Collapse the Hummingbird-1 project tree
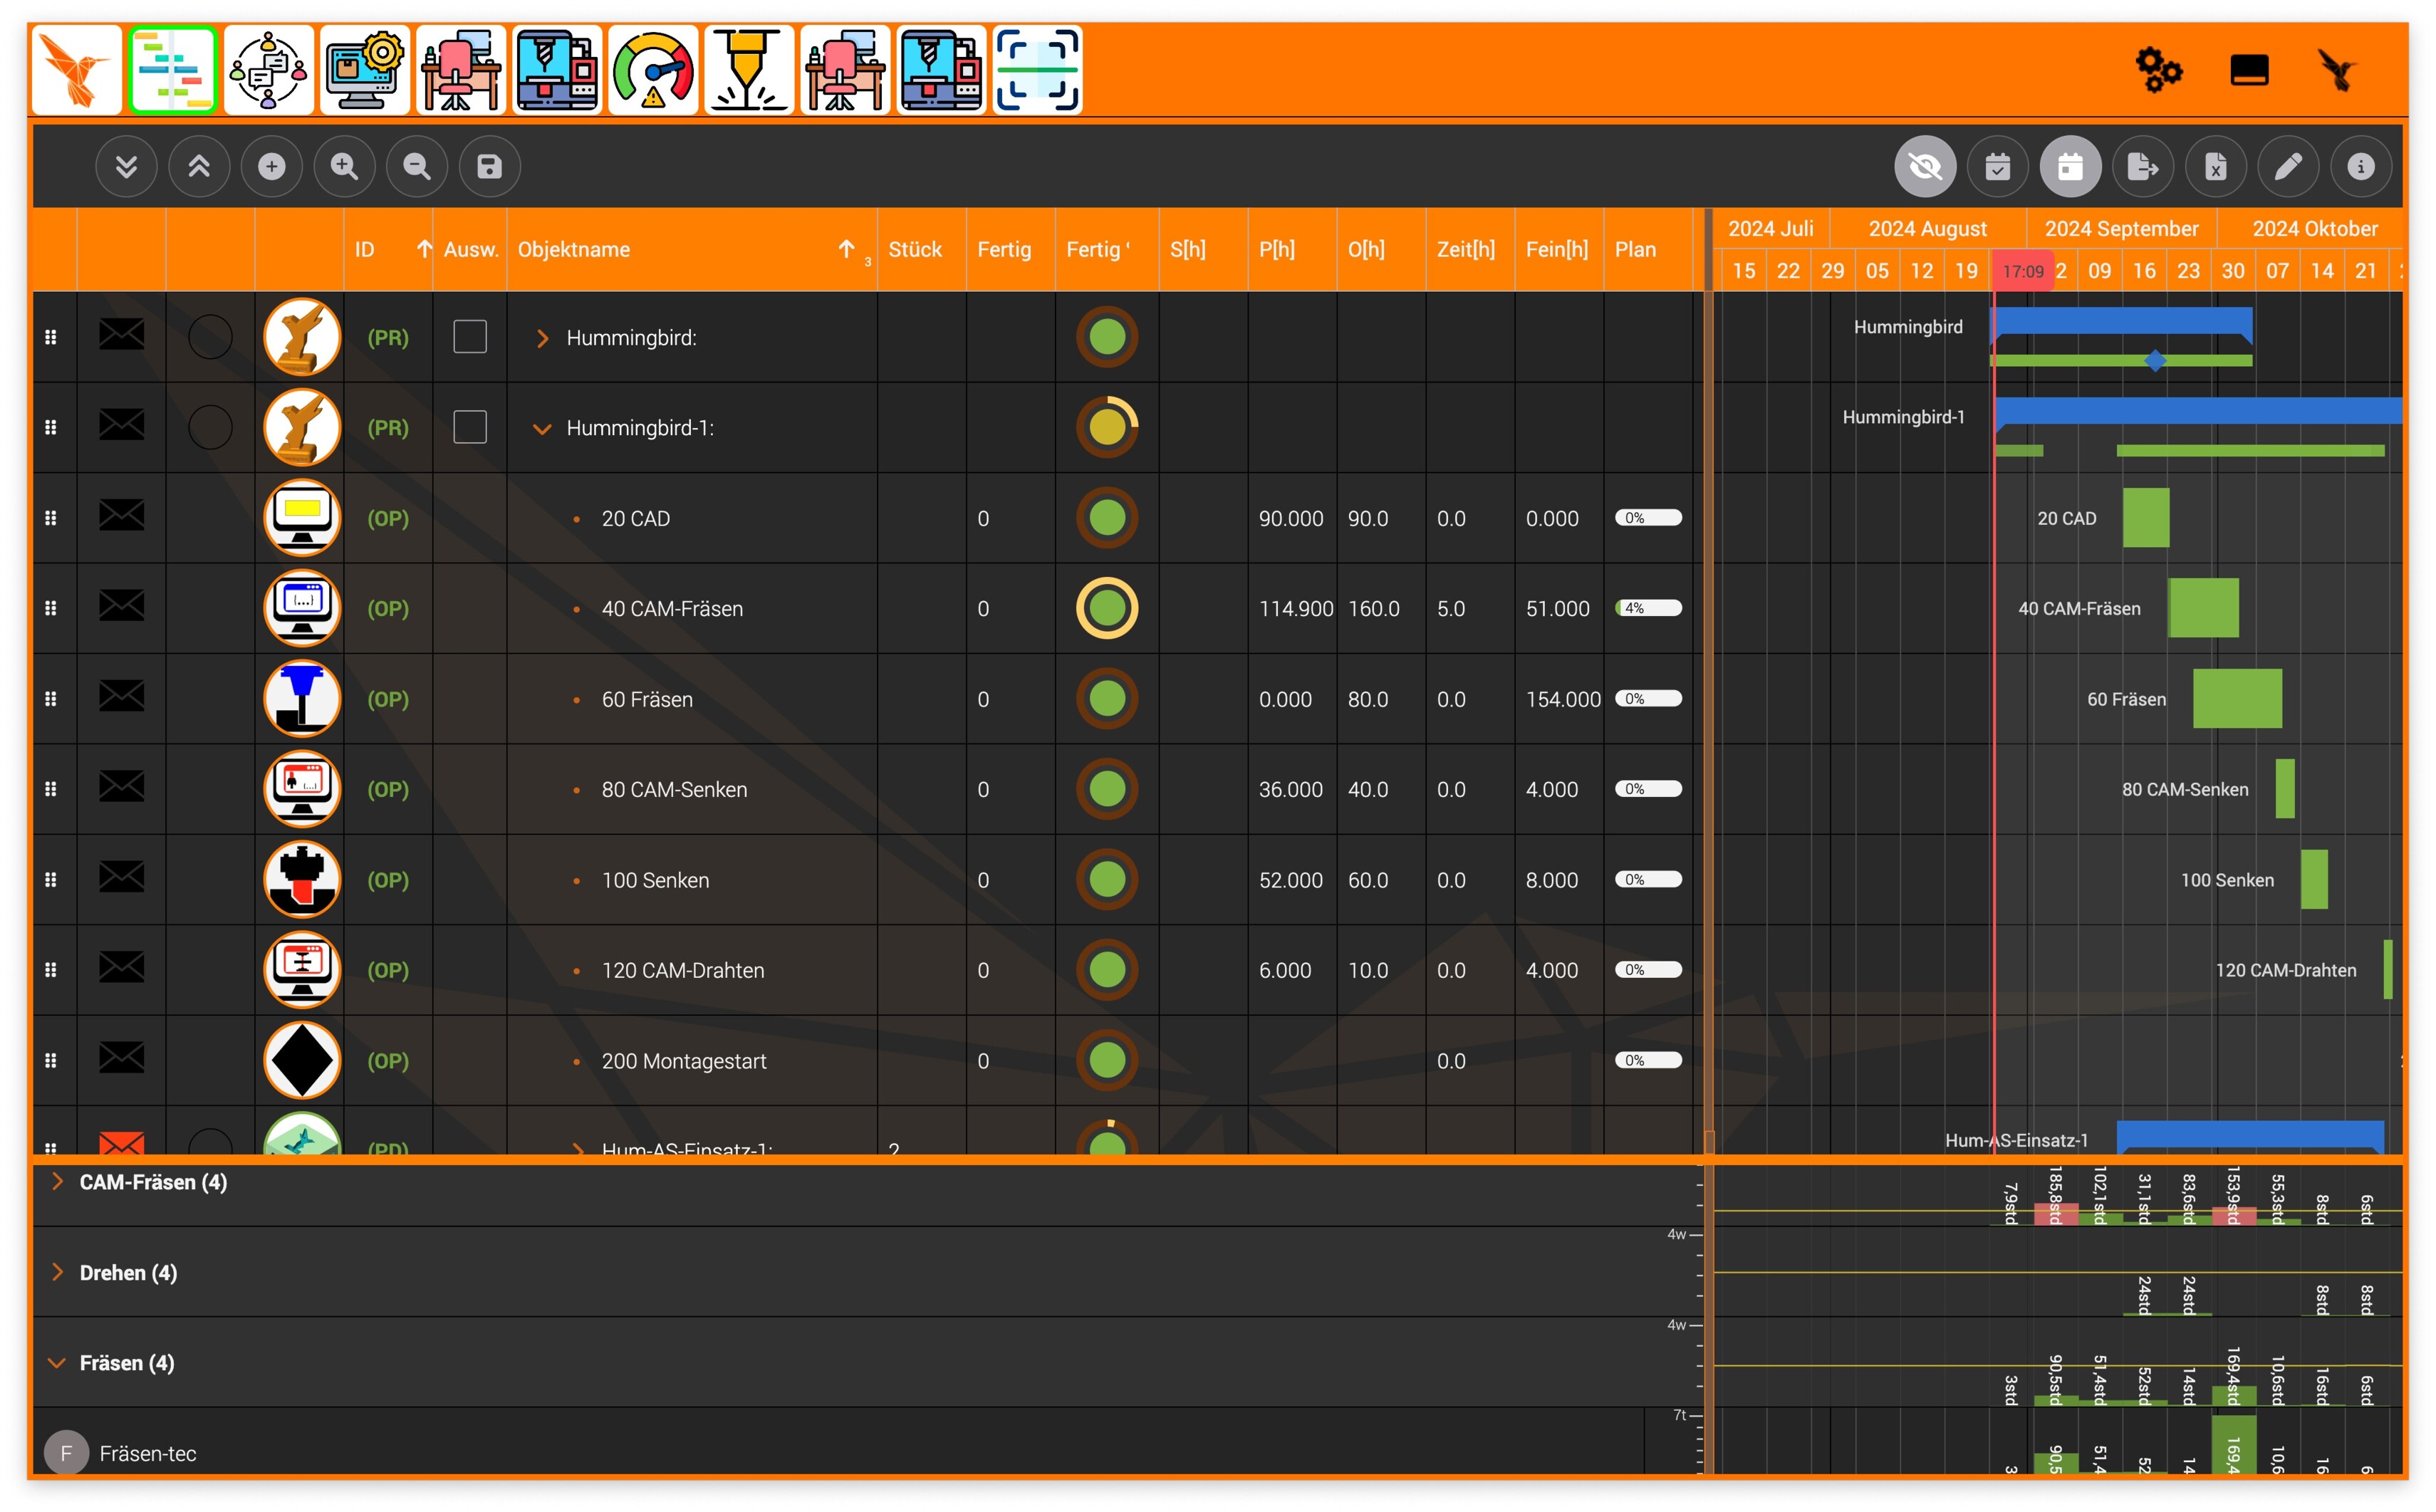 542,429
